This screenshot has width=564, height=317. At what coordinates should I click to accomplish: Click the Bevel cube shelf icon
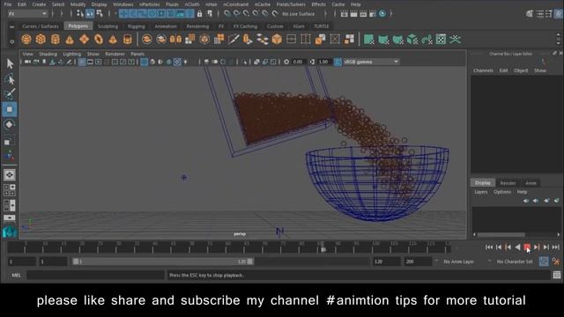pos(277,39)
